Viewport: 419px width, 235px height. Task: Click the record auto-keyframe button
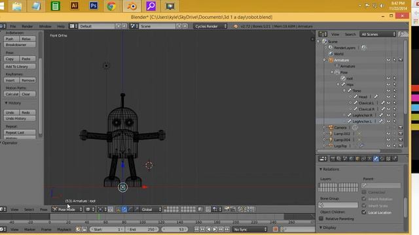[275, 229]
